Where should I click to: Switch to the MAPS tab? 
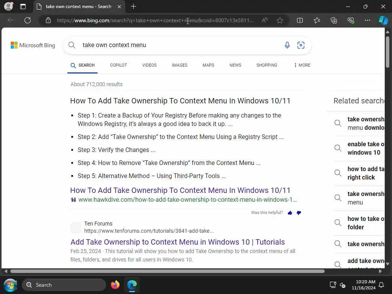tap(208, 65)
